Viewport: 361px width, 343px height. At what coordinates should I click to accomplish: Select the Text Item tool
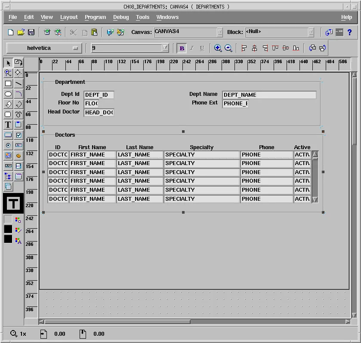click(x=18, y=145)
